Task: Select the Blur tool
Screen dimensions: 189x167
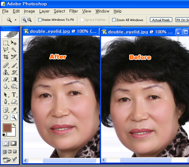Action: tap(6, 86)
